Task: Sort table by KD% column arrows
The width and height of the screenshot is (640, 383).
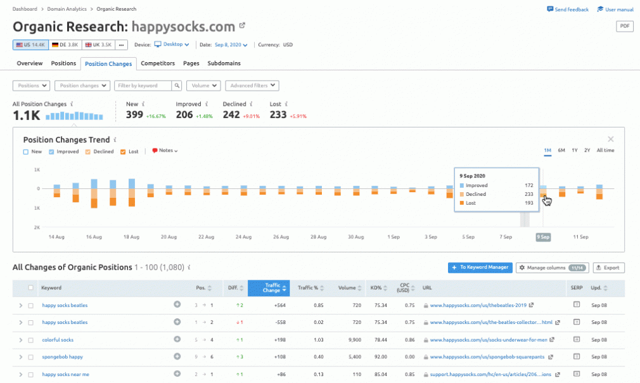Action: click(x=385, y=288)
